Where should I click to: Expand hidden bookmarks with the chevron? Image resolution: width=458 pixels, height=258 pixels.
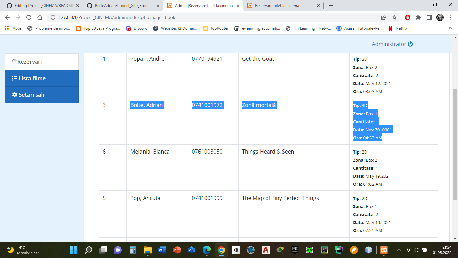click(450, 28)
